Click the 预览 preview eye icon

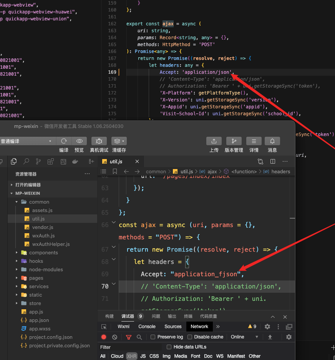tap(79, 141)
